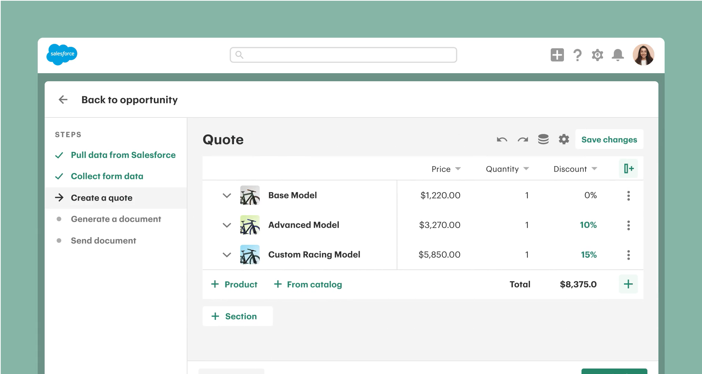Open the Quantity column dropdown
The image size is (702, 374).
526,169
